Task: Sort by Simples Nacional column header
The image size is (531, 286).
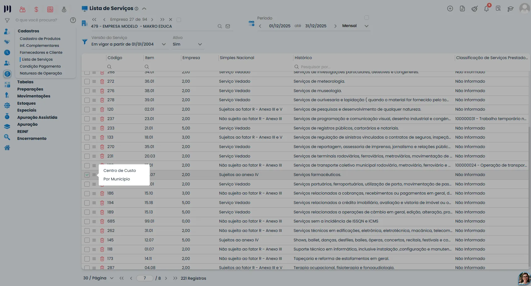Action: pos(237,58)
